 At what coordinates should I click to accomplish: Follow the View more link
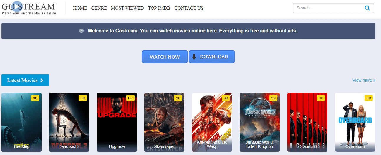pyautogui.click(x=364, y=80)
